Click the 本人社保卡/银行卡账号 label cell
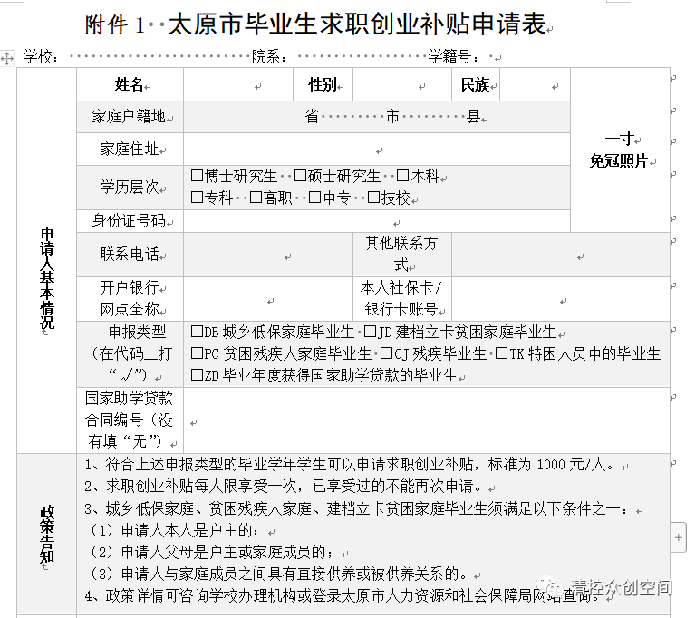This screenshot has height=618, width=695. (402, 299)
